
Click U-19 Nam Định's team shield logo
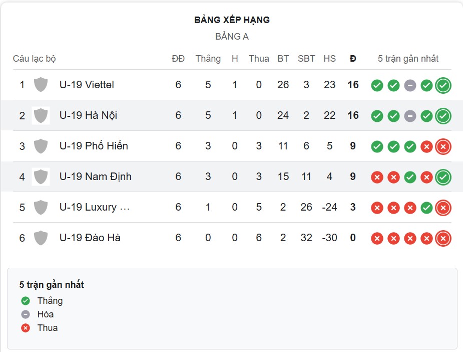pyautogui.click(x=41, y=177)
